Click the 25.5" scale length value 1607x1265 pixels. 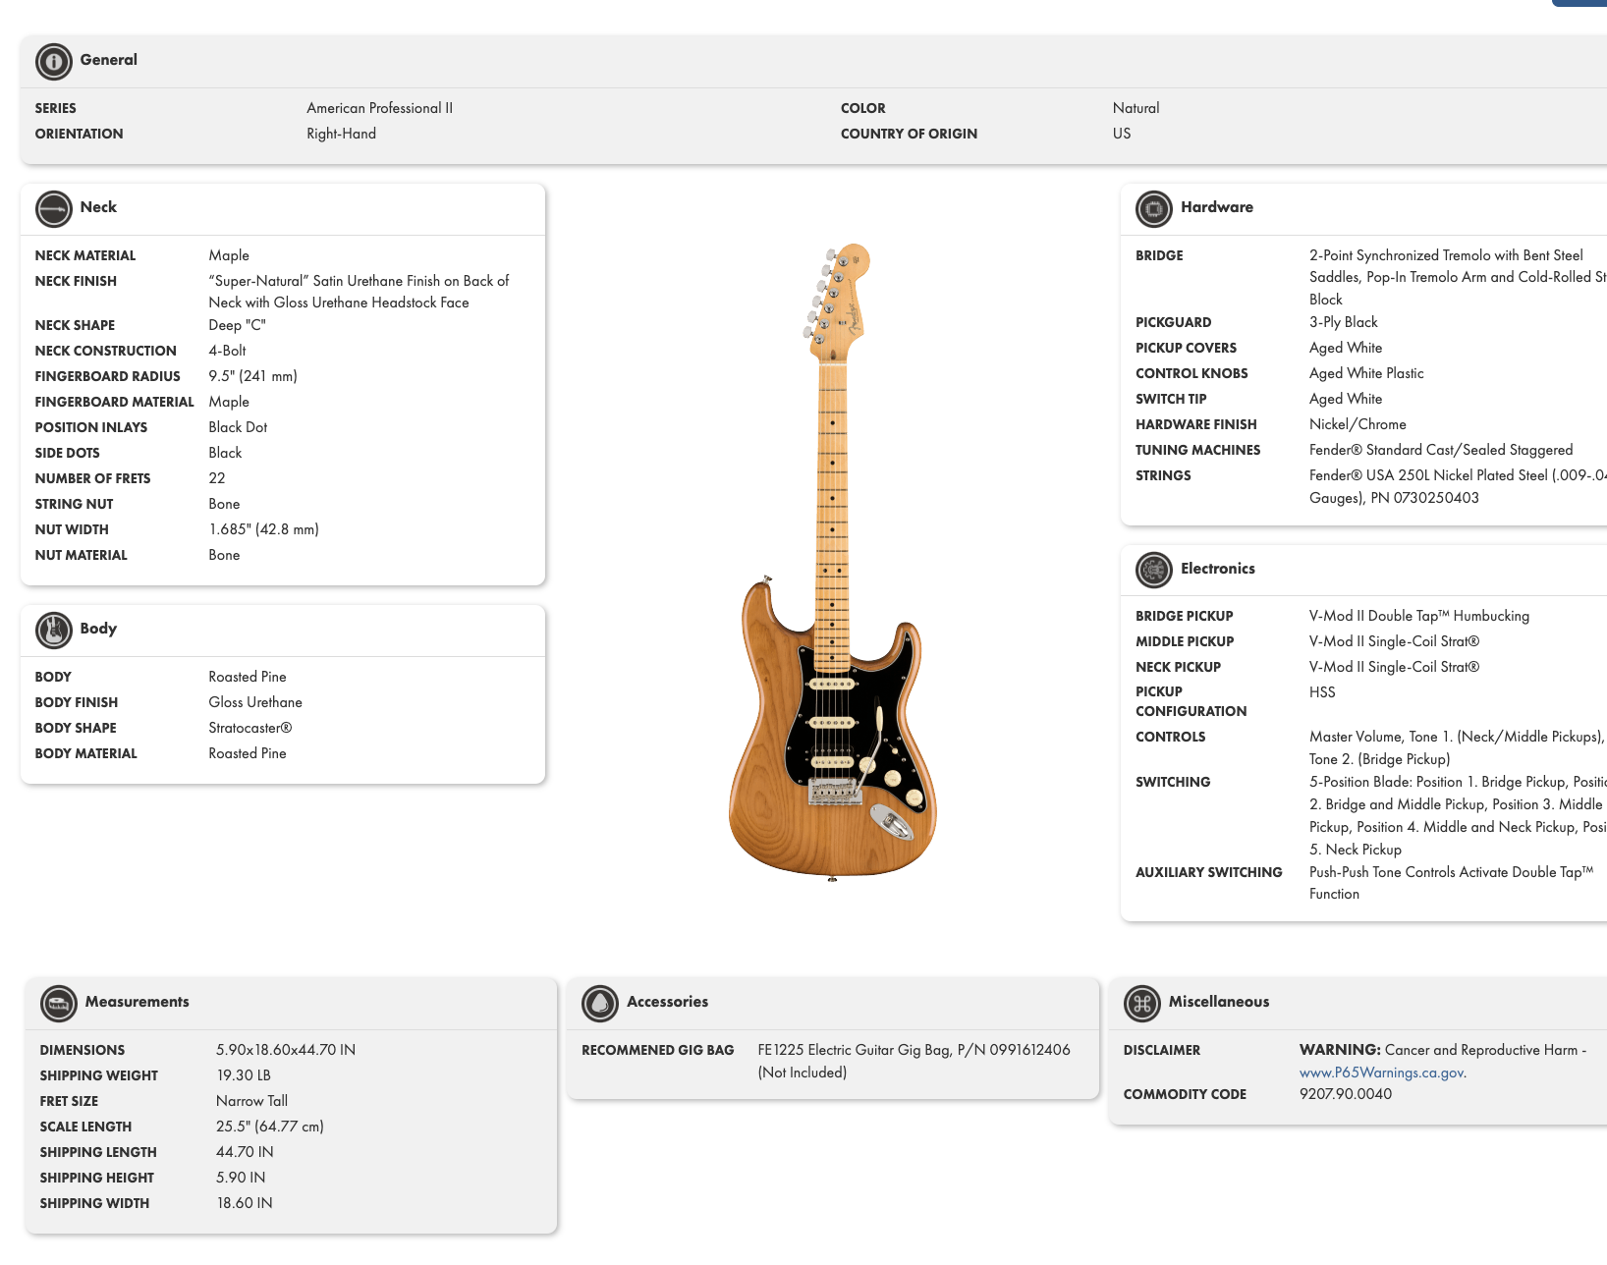(x=269, y=1127)
